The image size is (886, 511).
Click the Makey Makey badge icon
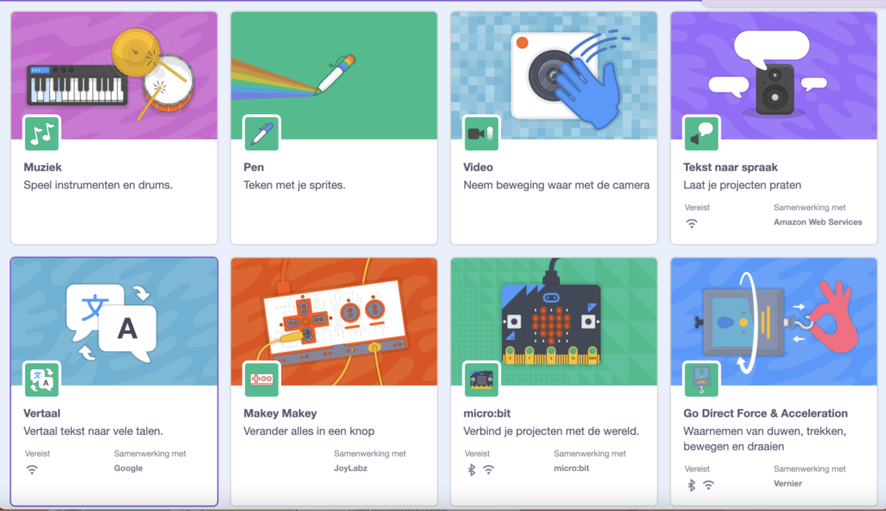(261, 379)
